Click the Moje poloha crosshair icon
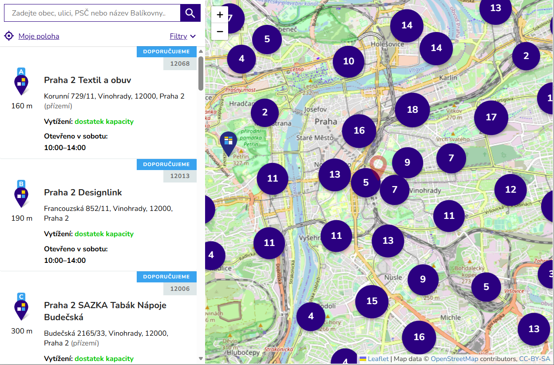This screenshot has width=554, height=365. pos(9,36)
